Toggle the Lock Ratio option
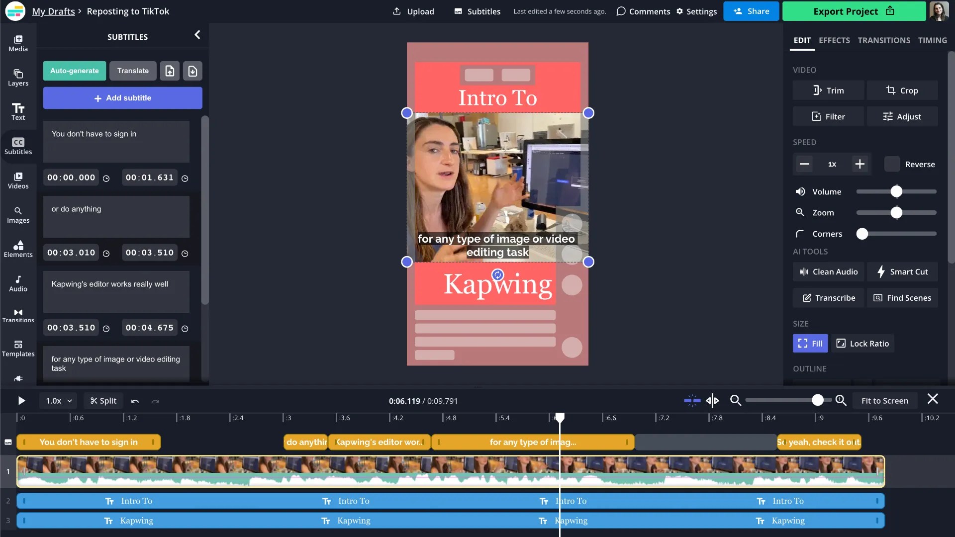This screenshot has width=955, height=537. click(x=862, y=344)
